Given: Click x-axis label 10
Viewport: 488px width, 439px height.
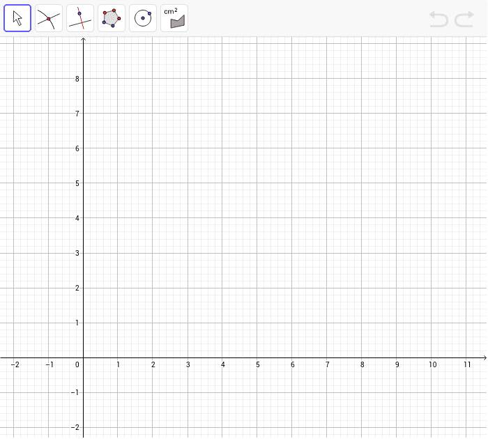Looking at the screenshot, I should point(433,364).
